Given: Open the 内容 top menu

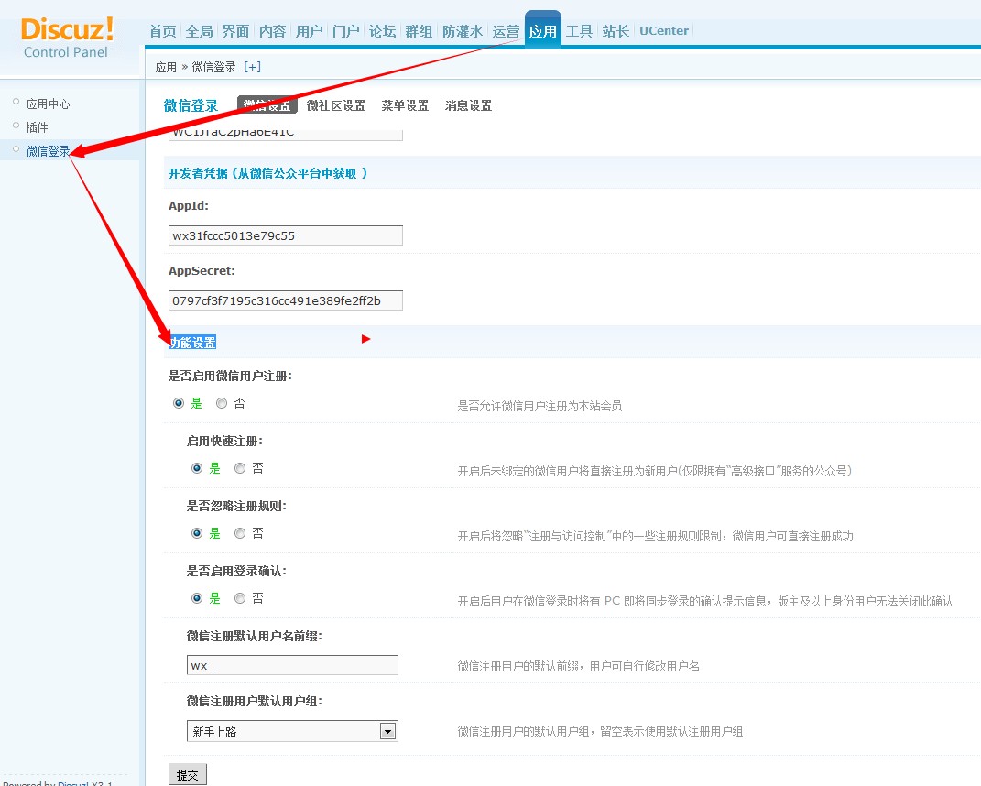Looking at the screenshot, I should pos(273,31).
